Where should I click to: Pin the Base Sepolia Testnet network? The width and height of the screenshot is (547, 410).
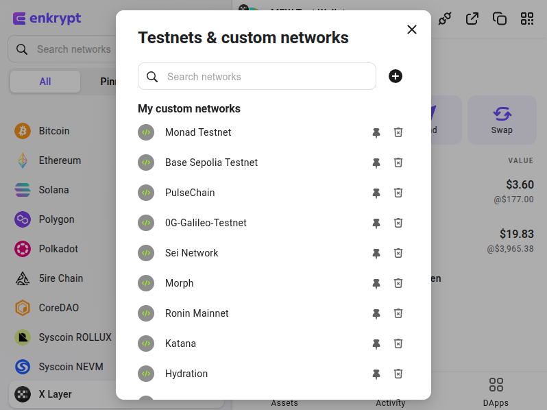click(x=376, y=162)
